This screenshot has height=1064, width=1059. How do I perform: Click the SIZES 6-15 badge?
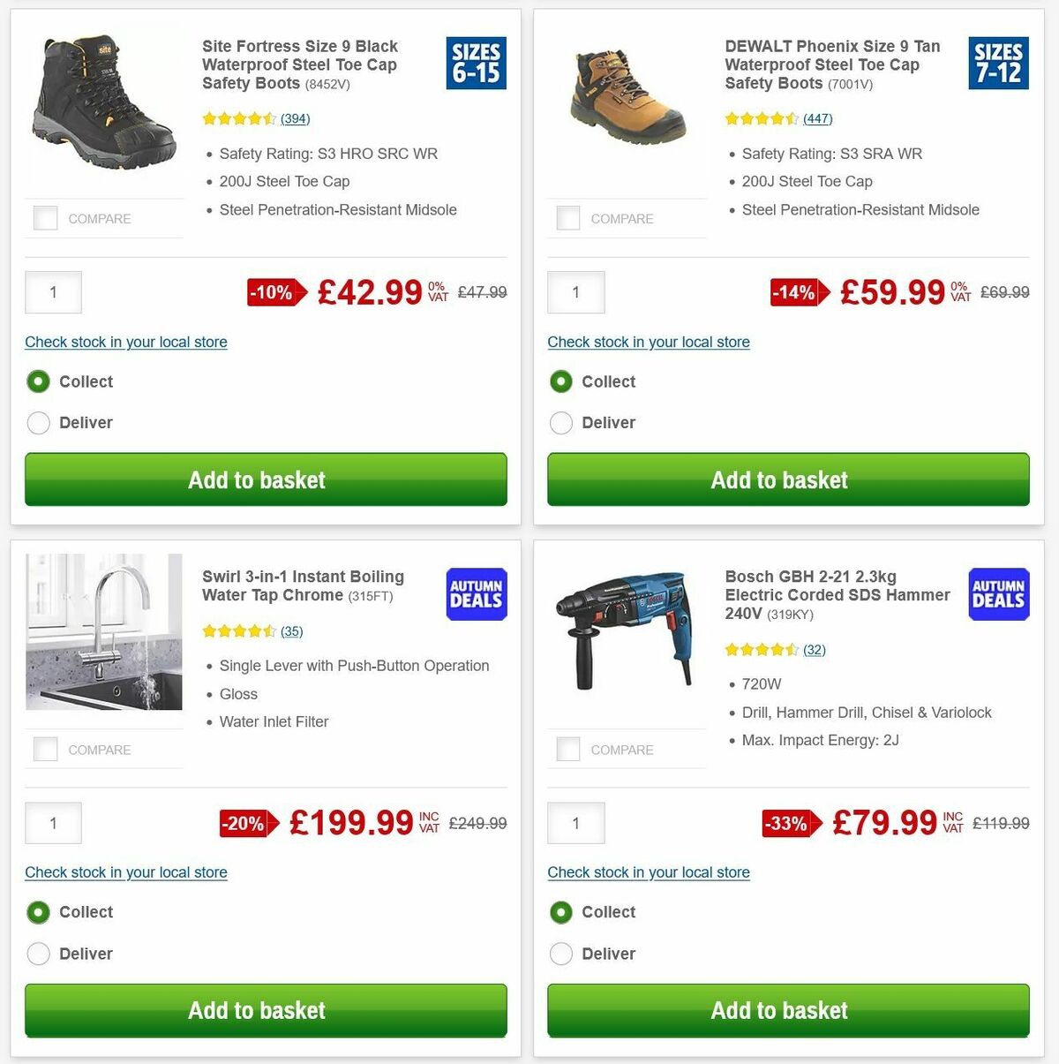click(x=476, y=63)
